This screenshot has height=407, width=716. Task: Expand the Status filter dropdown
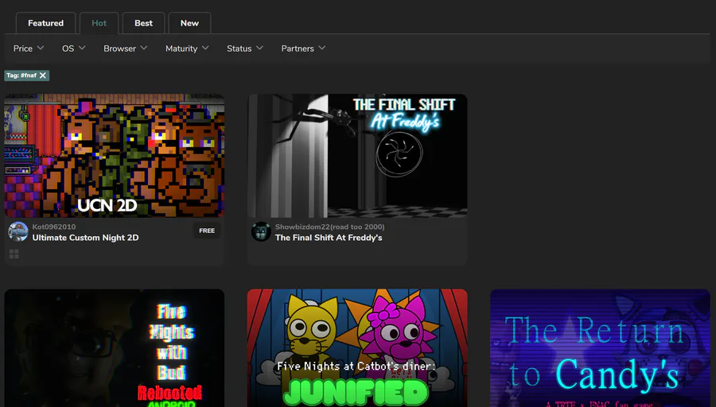[x=245, y=48]
